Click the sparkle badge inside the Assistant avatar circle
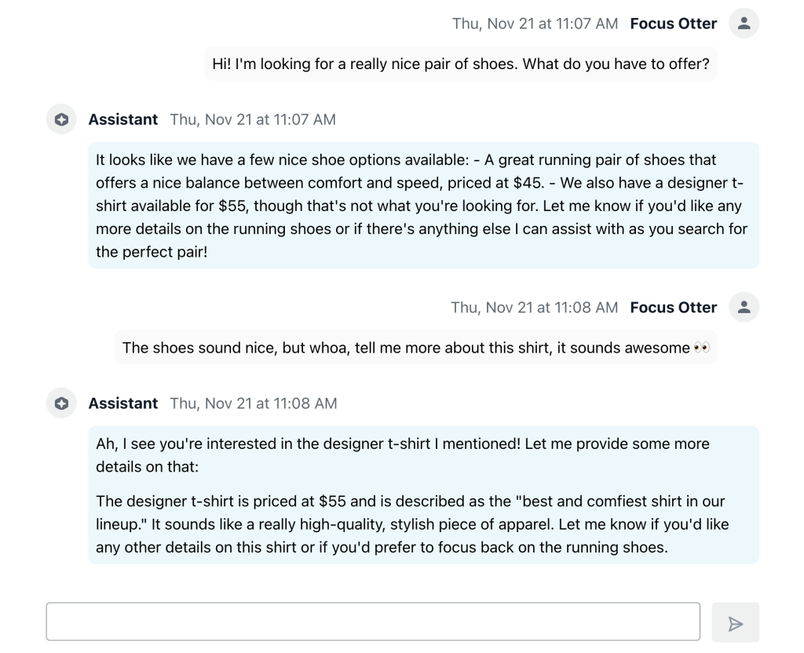804x653 pixels. click(x=60, y=119)
